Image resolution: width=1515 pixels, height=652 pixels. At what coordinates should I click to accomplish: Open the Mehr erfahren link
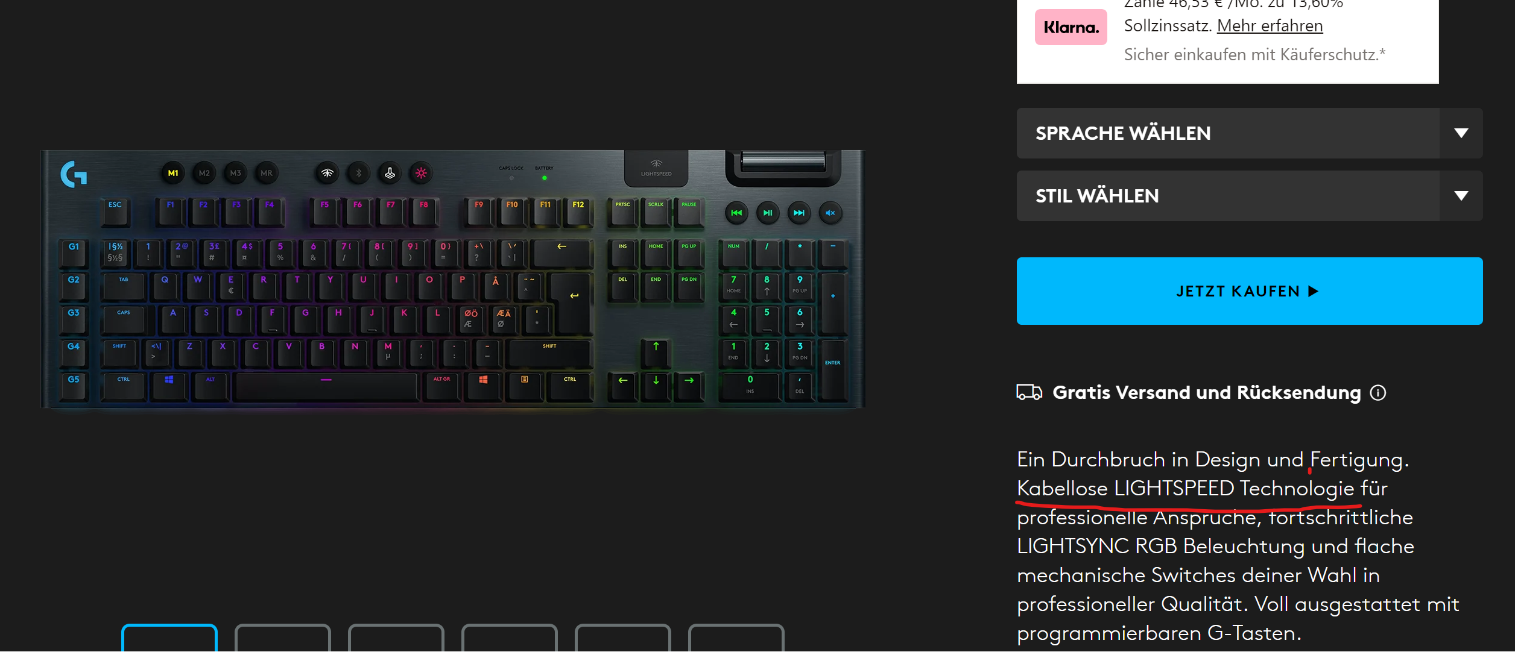point(1270,26)
